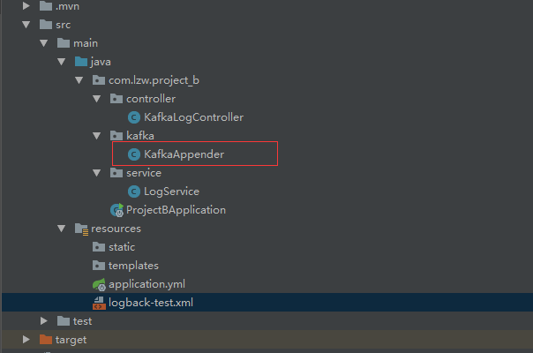Select the main folder name
This screenshot has height=353, width=533.
click(86, 43)
